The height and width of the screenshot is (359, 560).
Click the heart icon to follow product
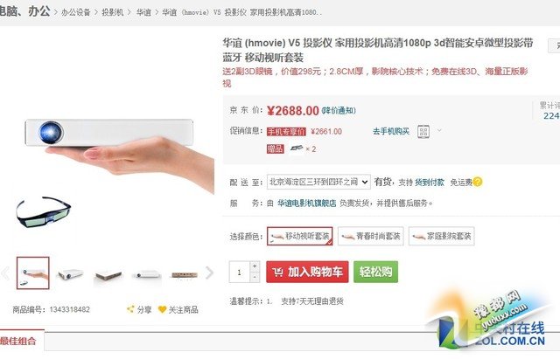click(x=162, y=309)
